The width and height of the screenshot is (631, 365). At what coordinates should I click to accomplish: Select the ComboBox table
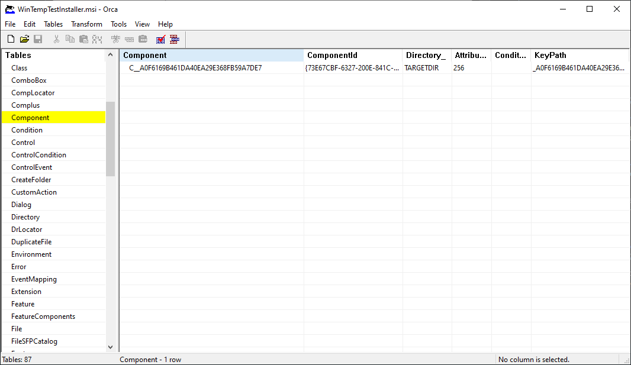pos(53,80)
